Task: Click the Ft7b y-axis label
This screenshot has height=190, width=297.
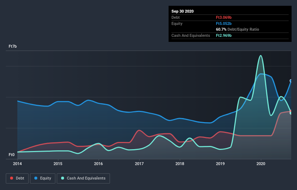Action: pyautogui.click(x=13, y=47)
